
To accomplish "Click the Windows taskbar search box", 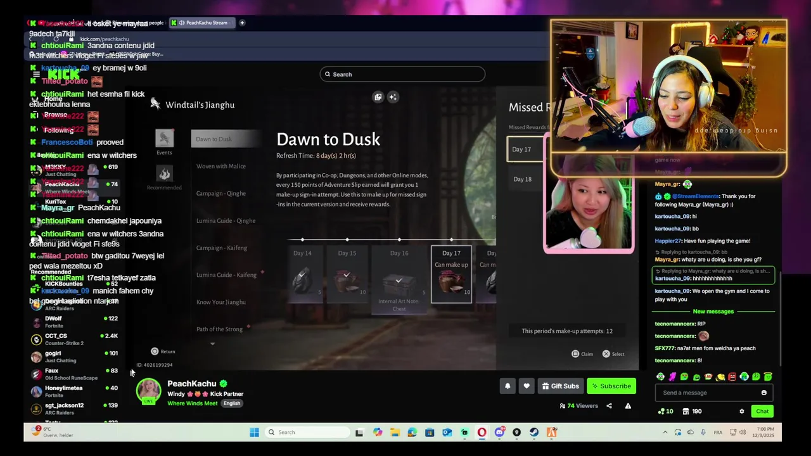I will [x=307, y=433].
